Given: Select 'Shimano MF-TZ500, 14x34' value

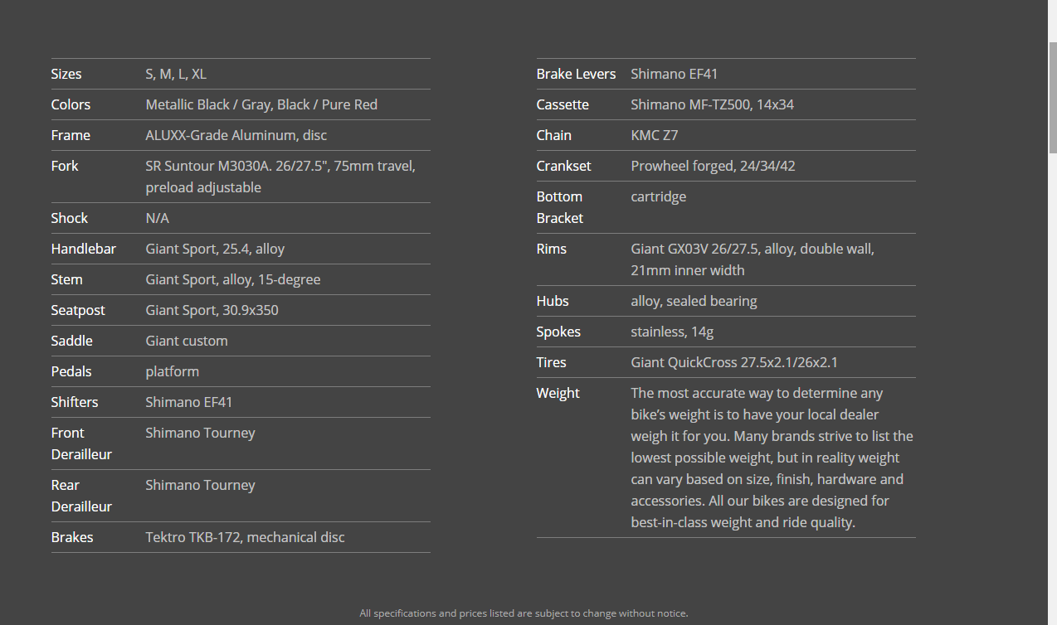Looking at the screenshot, I should coord(713,104).
